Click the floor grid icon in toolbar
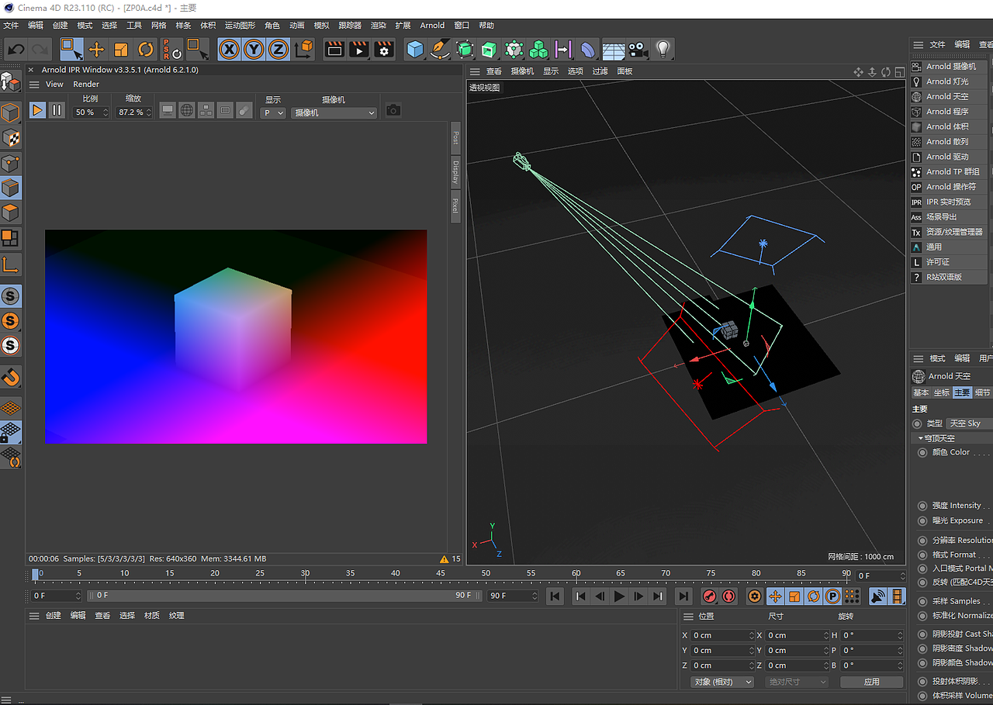The image size is (993, 705). pos(613,50)
